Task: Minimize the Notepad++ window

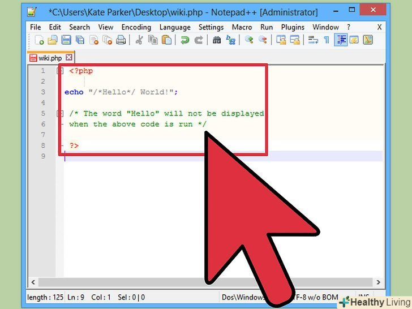Action: (x=336, y=11)
